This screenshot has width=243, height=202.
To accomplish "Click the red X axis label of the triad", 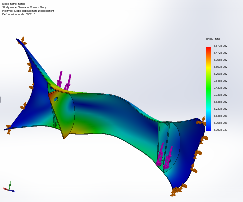I will coord(3,188).
